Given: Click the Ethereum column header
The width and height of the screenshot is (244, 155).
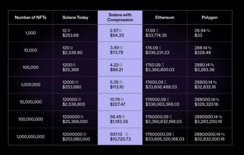Looking at the screenshot, I should tap(165, 17).
